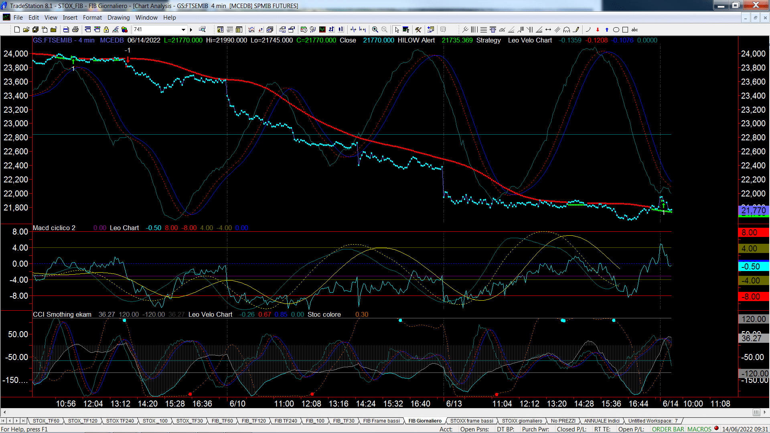Click the Open file folder icon
Screen dimensions: 770x433
(26, 29)
